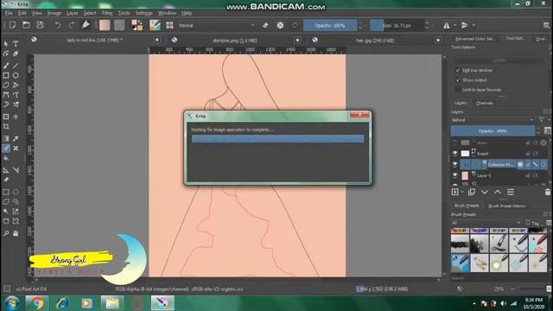553x311 pixels.
Task: Select the Zoom tool
Action: point(6,233)
